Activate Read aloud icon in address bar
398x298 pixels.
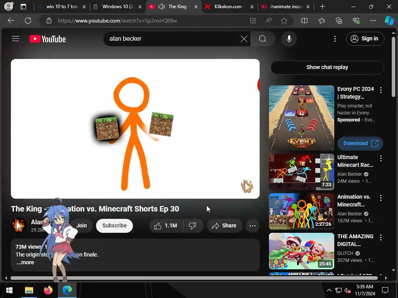(x=269, y=21)
